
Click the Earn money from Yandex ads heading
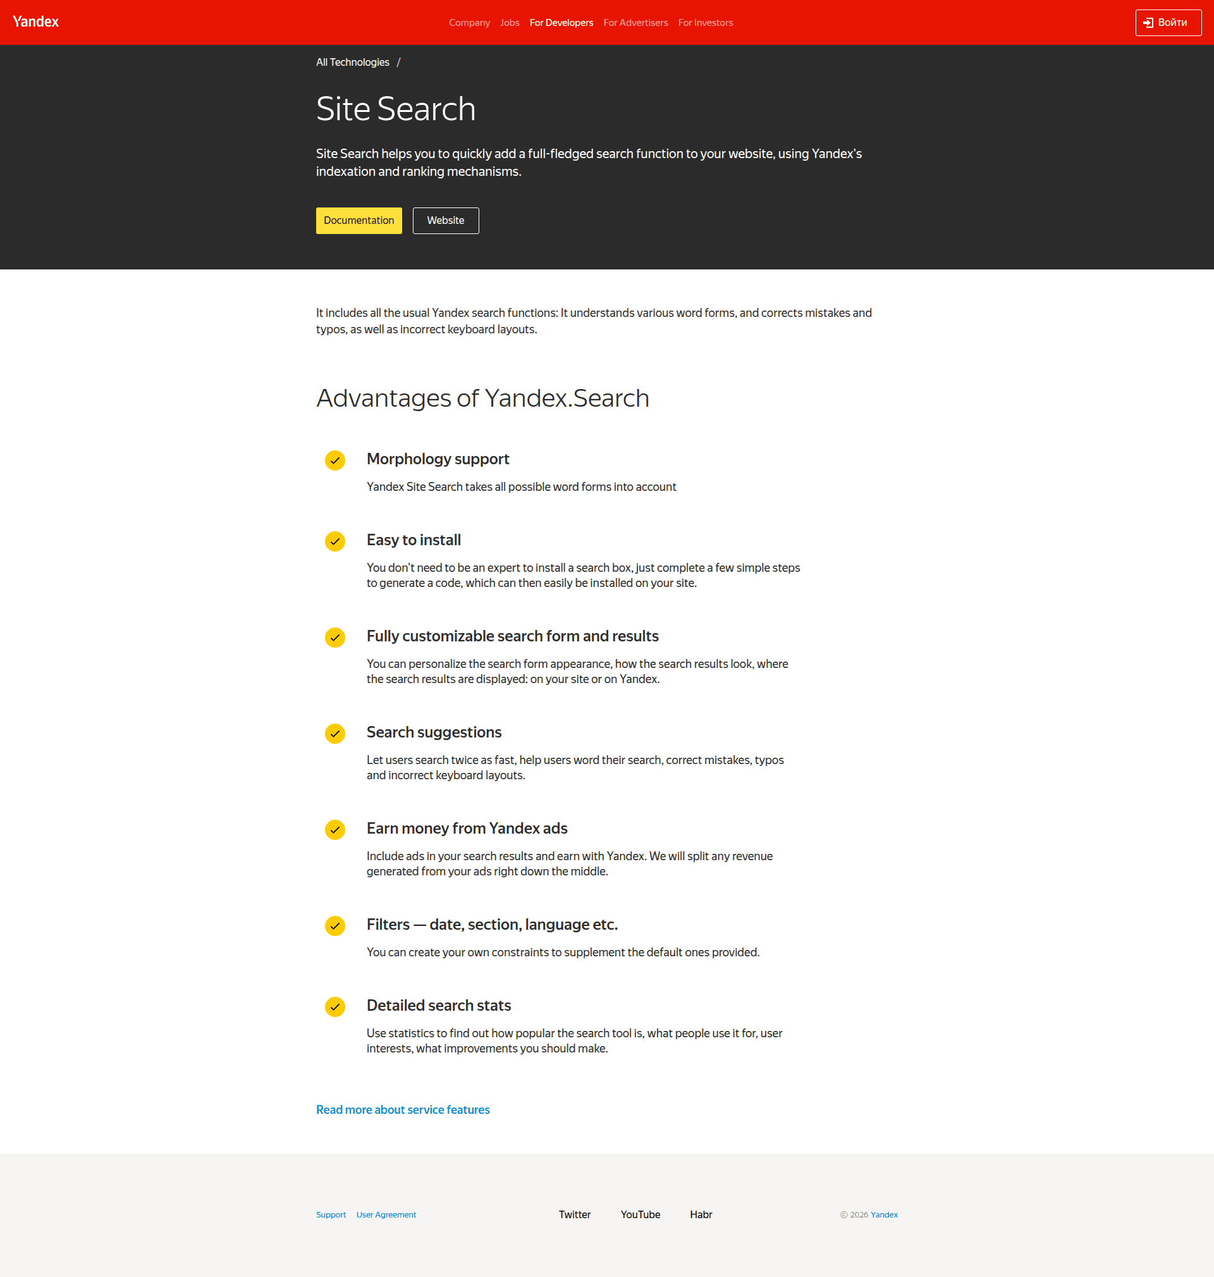[467, 828]
